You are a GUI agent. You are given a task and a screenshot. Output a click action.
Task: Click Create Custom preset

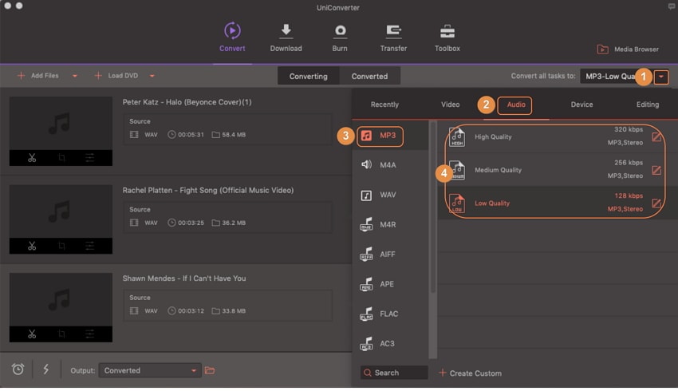tap(470, 373)
